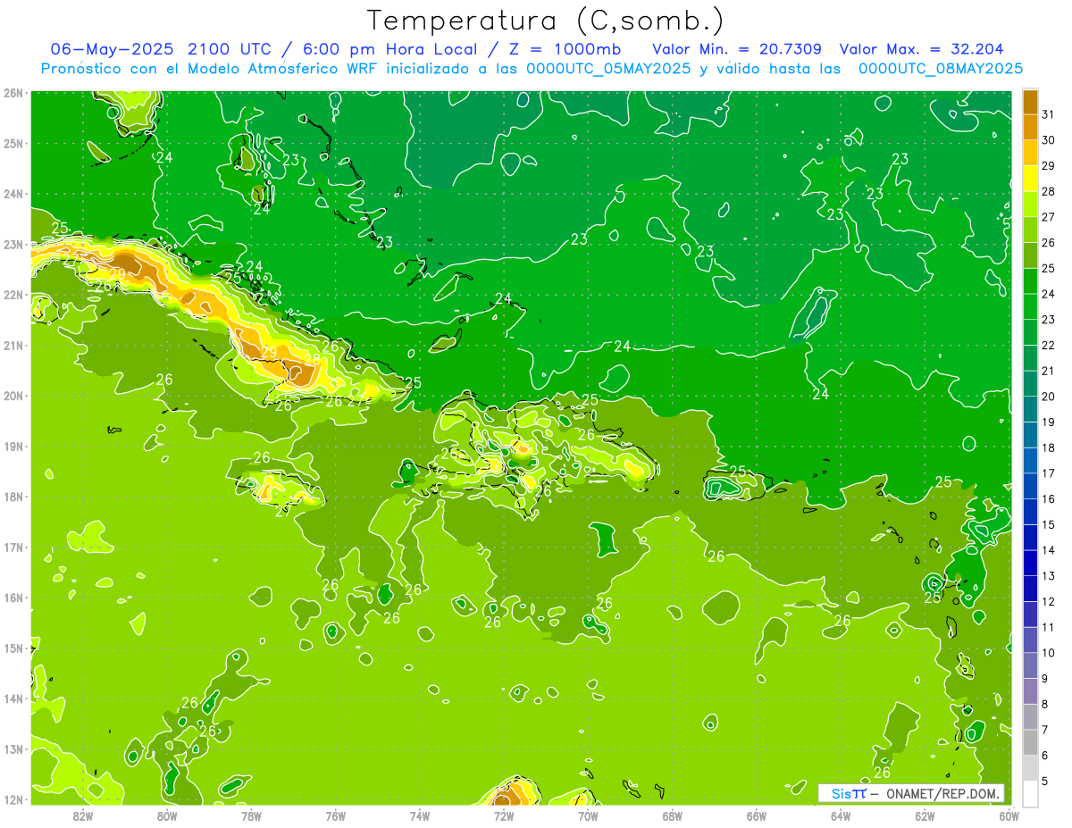Image resolution: width=1072 pixels, height=828 pixels.
Task: Click the latitude axis label "20N"
Action: 13,396
